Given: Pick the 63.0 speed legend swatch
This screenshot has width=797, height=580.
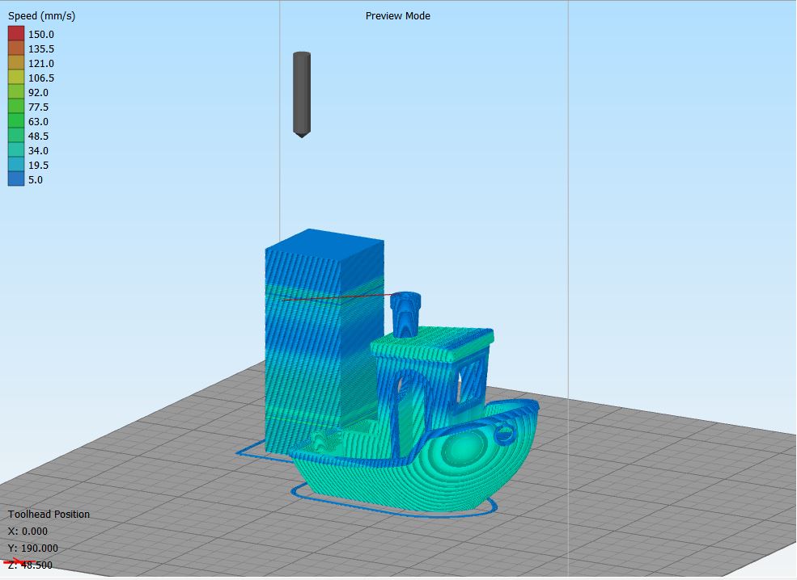Looking at the screenshot, I should (x=15, y=121).
